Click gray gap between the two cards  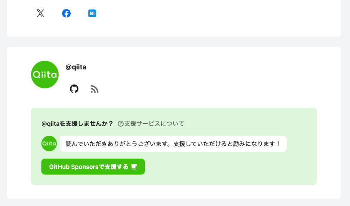tap(174, 42)
